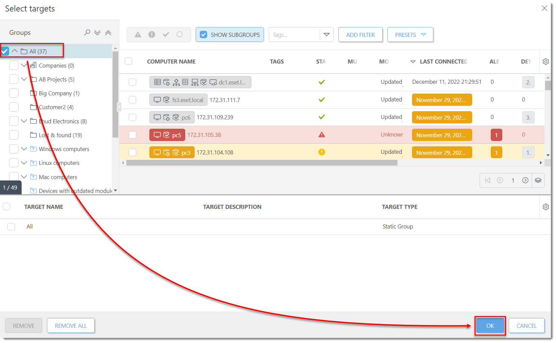Go to previous results page

coord(500,180)
